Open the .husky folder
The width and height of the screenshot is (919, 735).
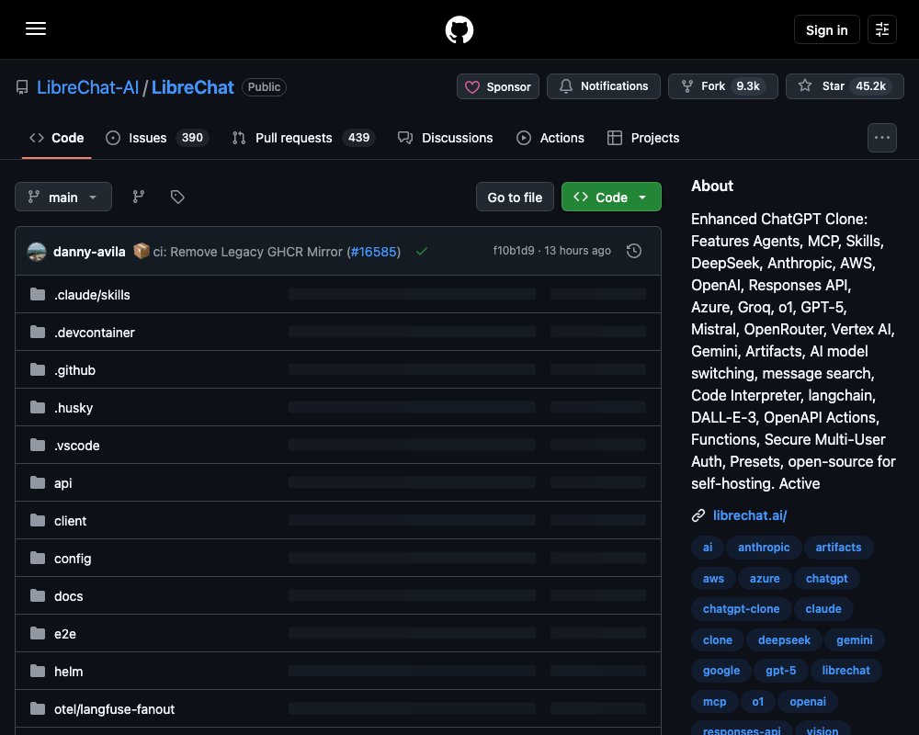(74, 408)
